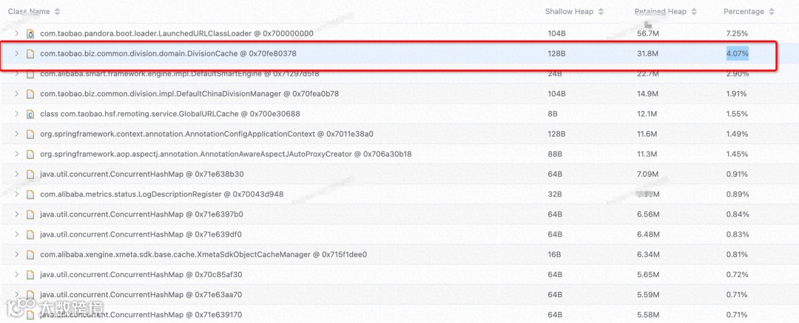Screen dimensions: 799x323
Task: Click the object icon of AnnotationAwareAspectJAutoProxyCreator row
Action: (x=30, y=154)
